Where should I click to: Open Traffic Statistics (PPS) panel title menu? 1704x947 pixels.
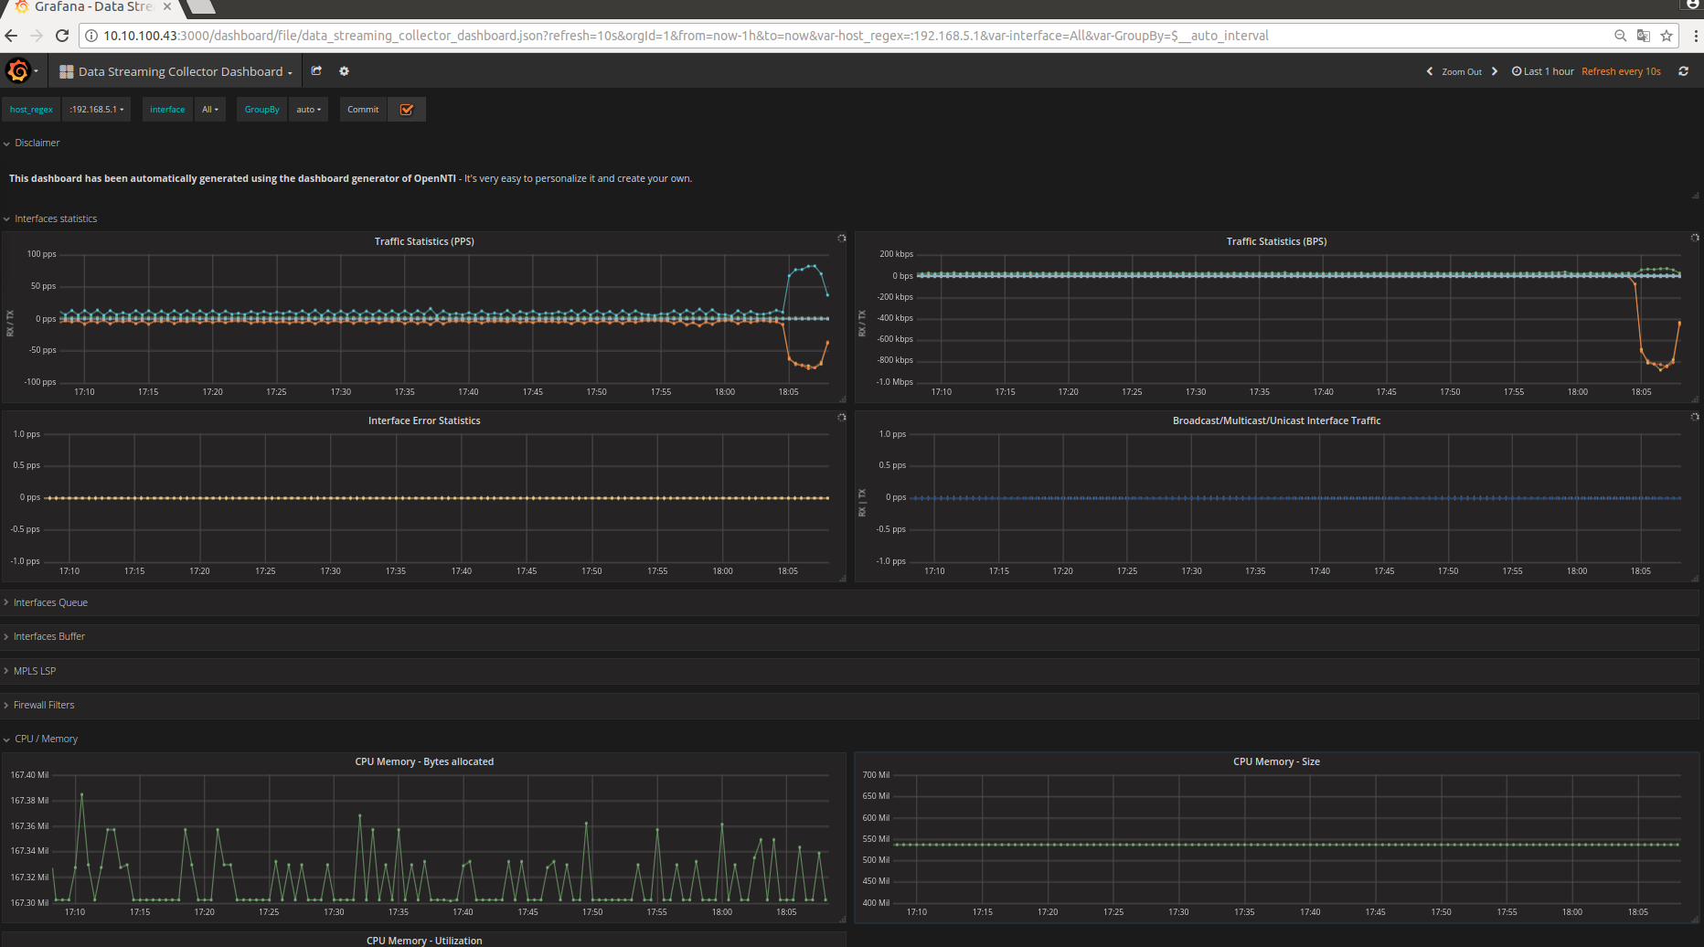pos(424,241)
